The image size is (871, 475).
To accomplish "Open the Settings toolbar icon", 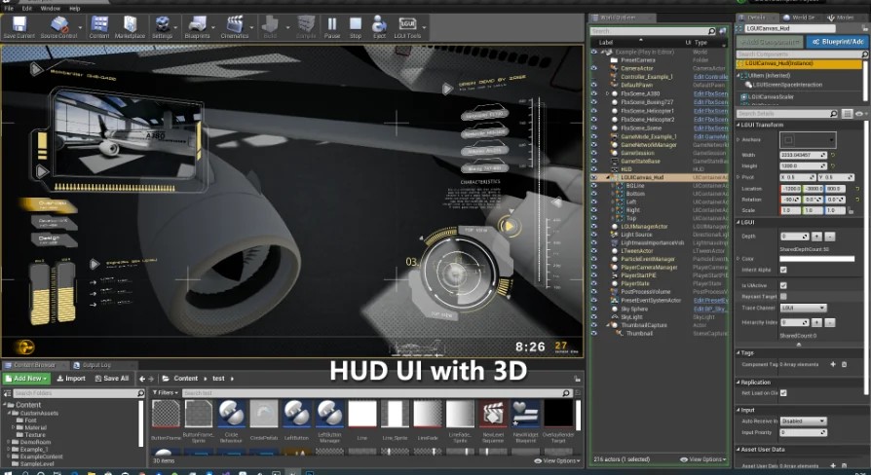I will pyautogui.click(x=162, y=26).
